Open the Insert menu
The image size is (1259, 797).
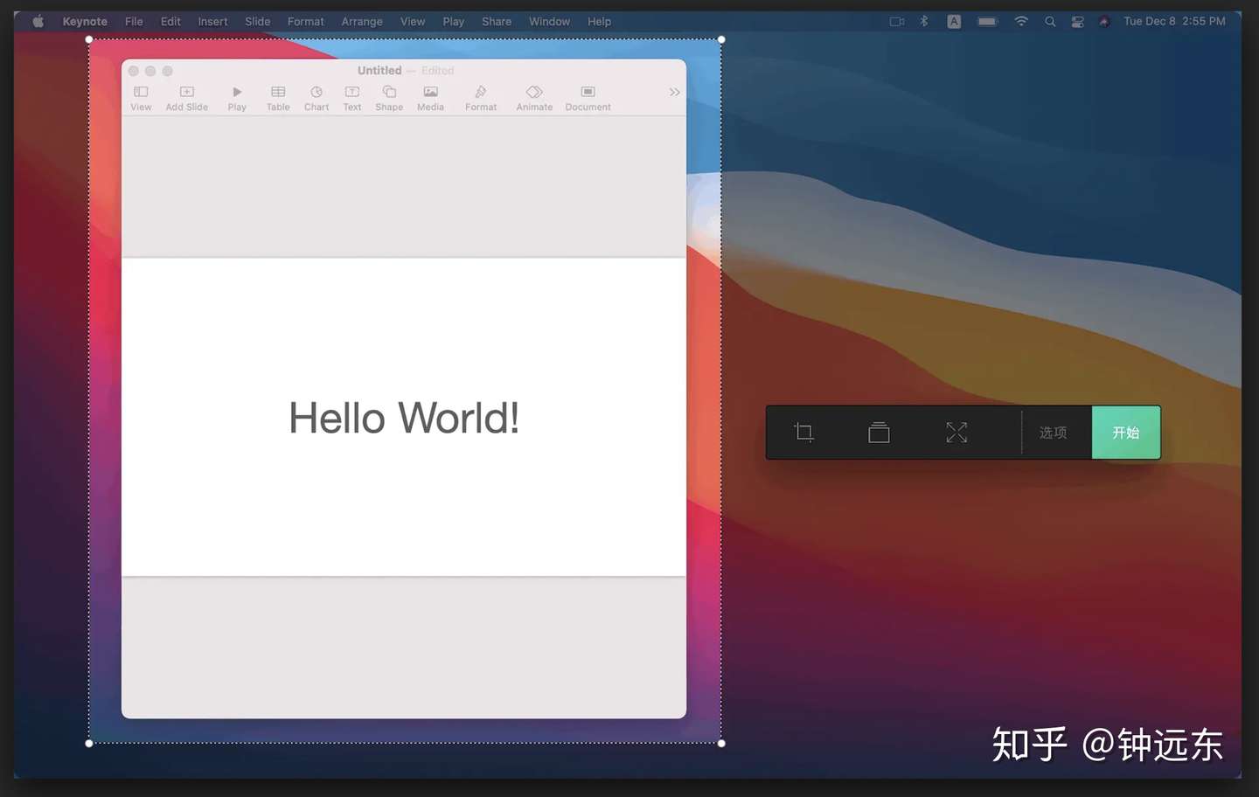coord(212,21)
